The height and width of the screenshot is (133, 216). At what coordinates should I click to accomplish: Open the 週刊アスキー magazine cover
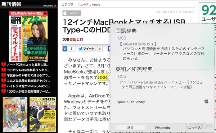[28, 36]
